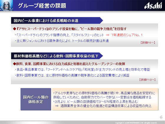The height and width of the screenshot is (124, 165).
Task: Select line 飲料・国際事業では
Action: coord(72,75)
